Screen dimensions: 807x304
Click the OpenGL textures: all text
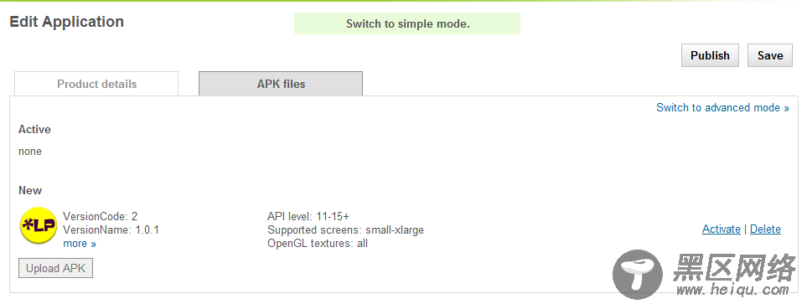coord(318,244)
